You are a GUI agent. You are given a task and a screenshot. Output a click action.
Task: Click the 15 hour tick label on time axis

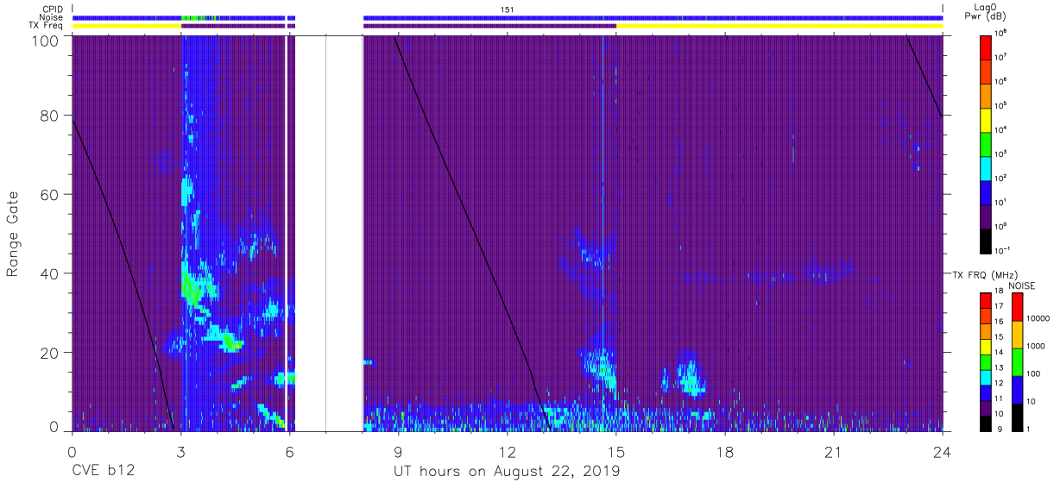tap(616, 451)
